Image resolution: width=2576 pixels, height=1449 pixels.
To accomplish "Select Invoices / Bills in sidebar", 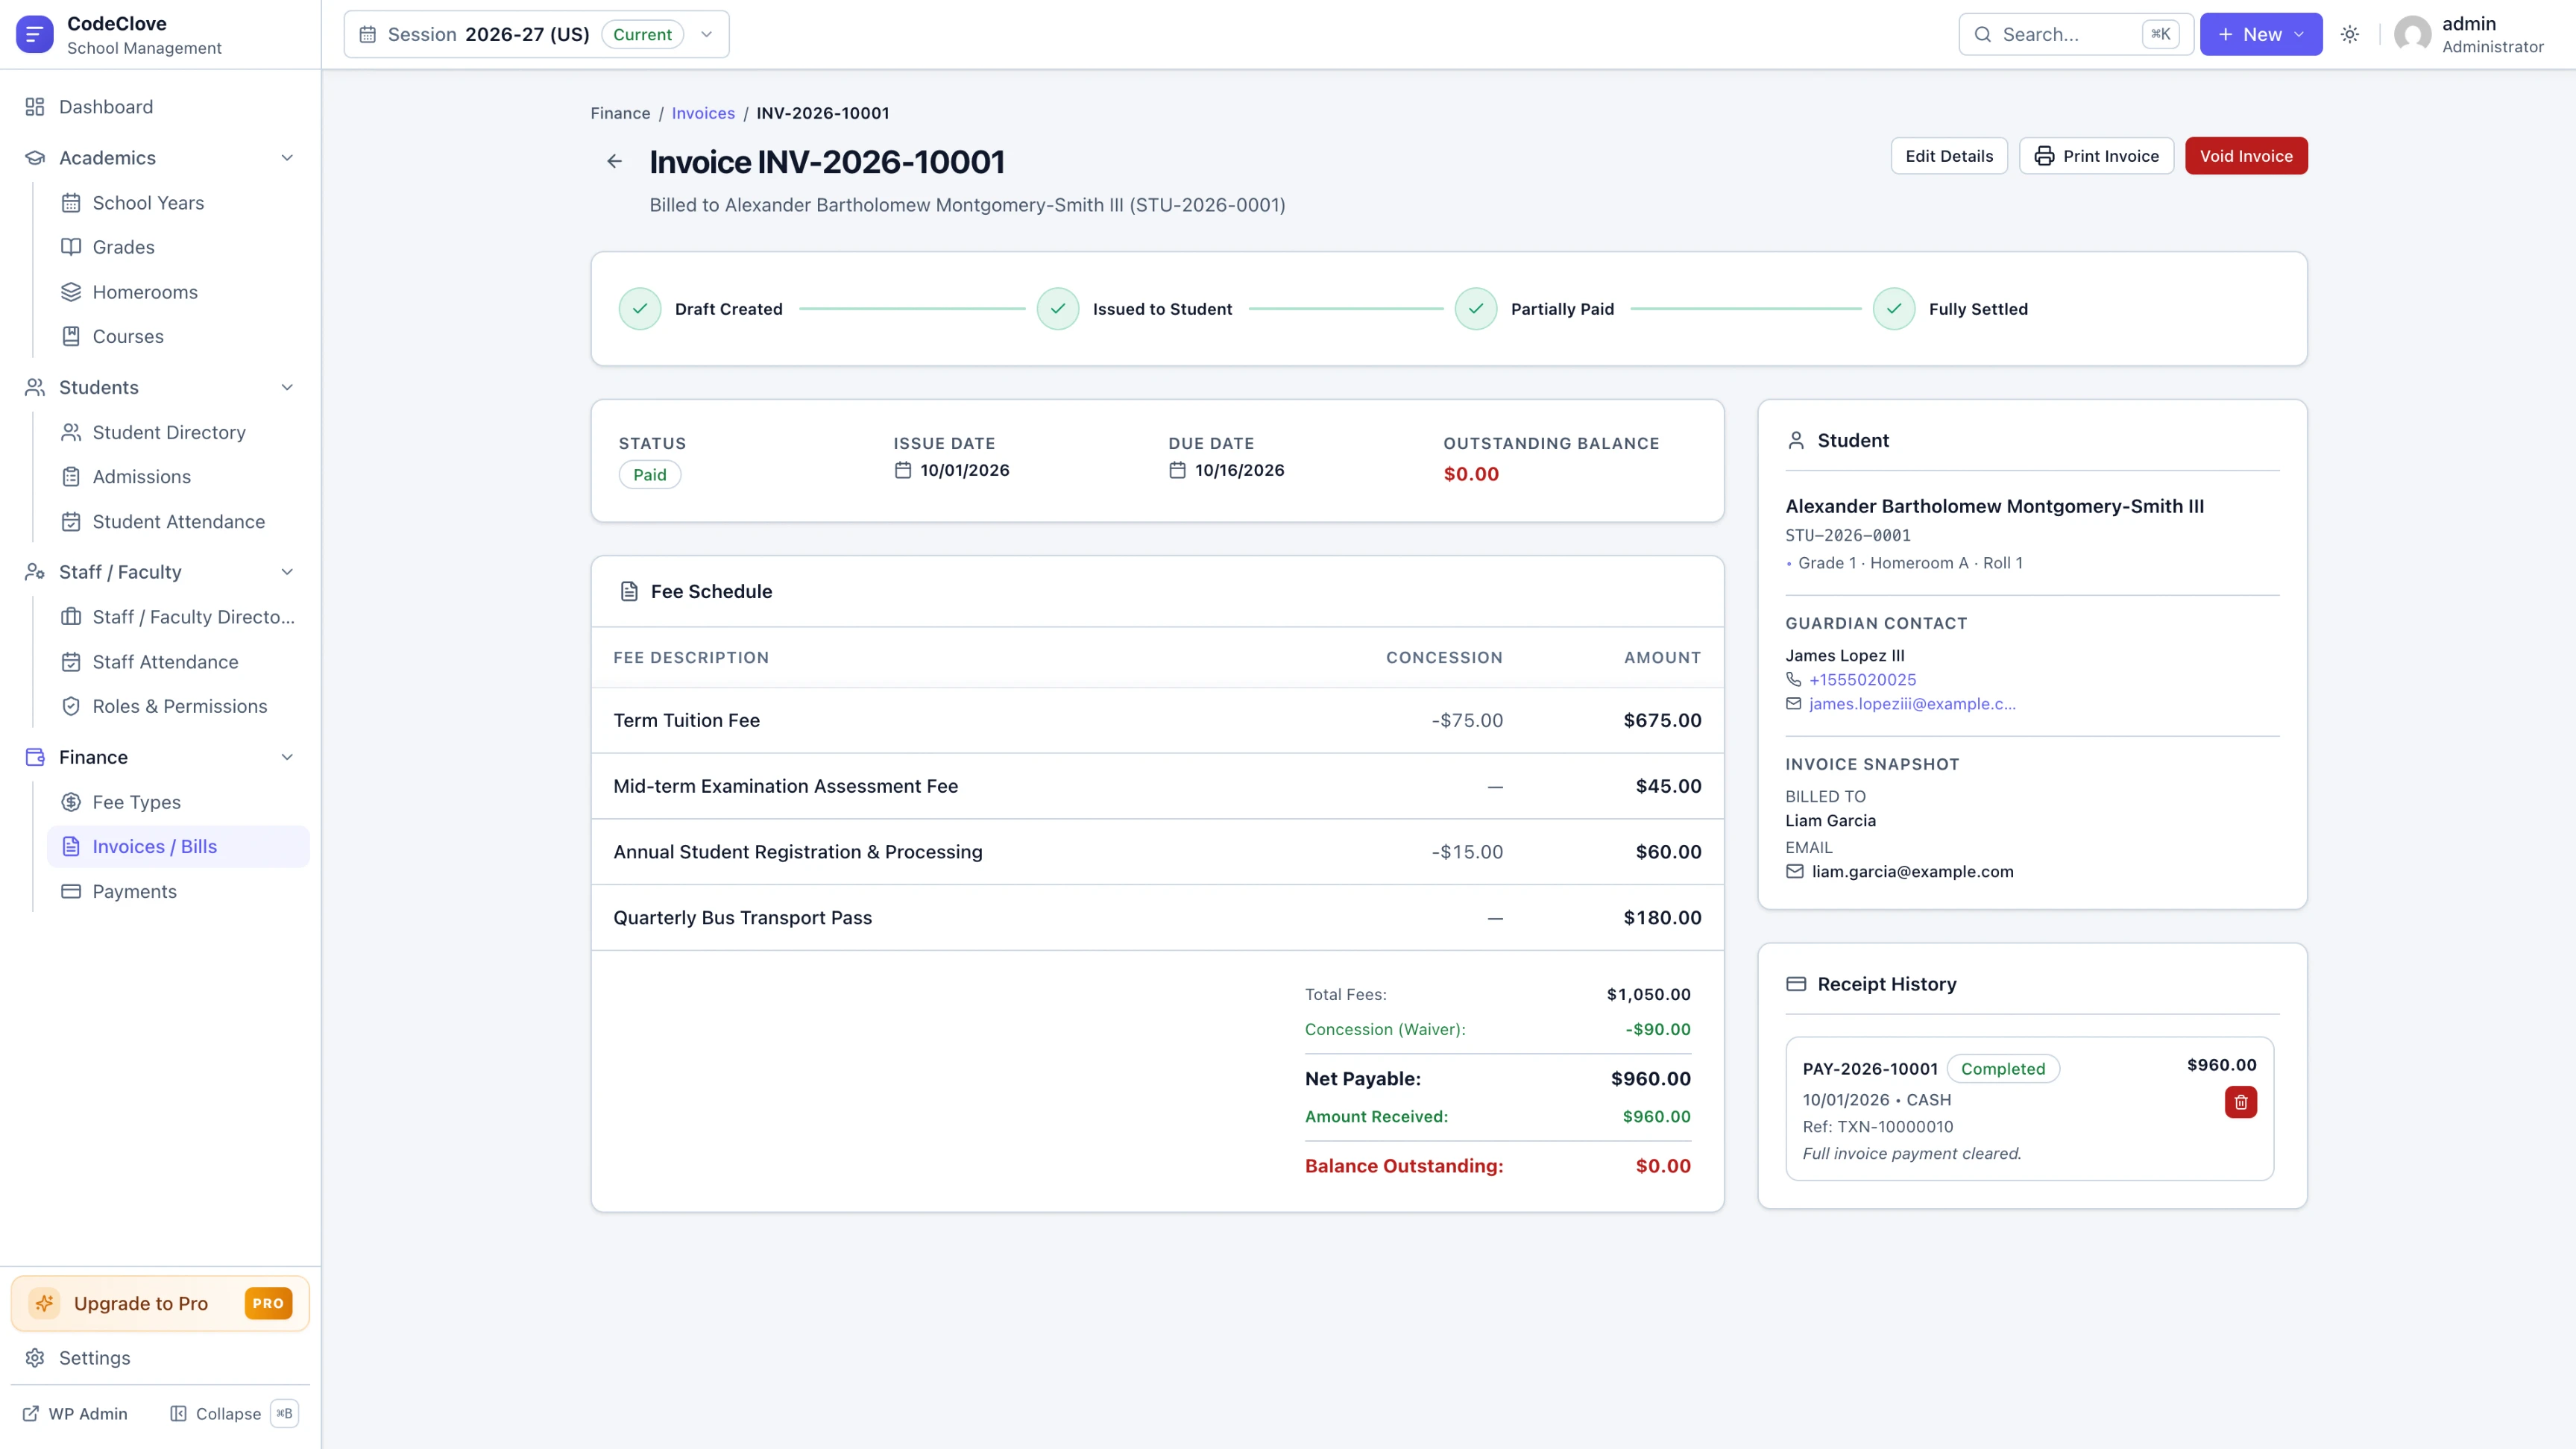I will click(x=178, y=847).
